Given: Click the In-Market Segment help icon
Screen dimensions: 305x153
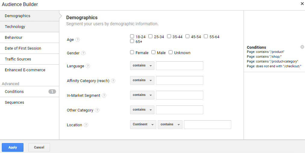Looking at the screenshot, I should (104, 96).
